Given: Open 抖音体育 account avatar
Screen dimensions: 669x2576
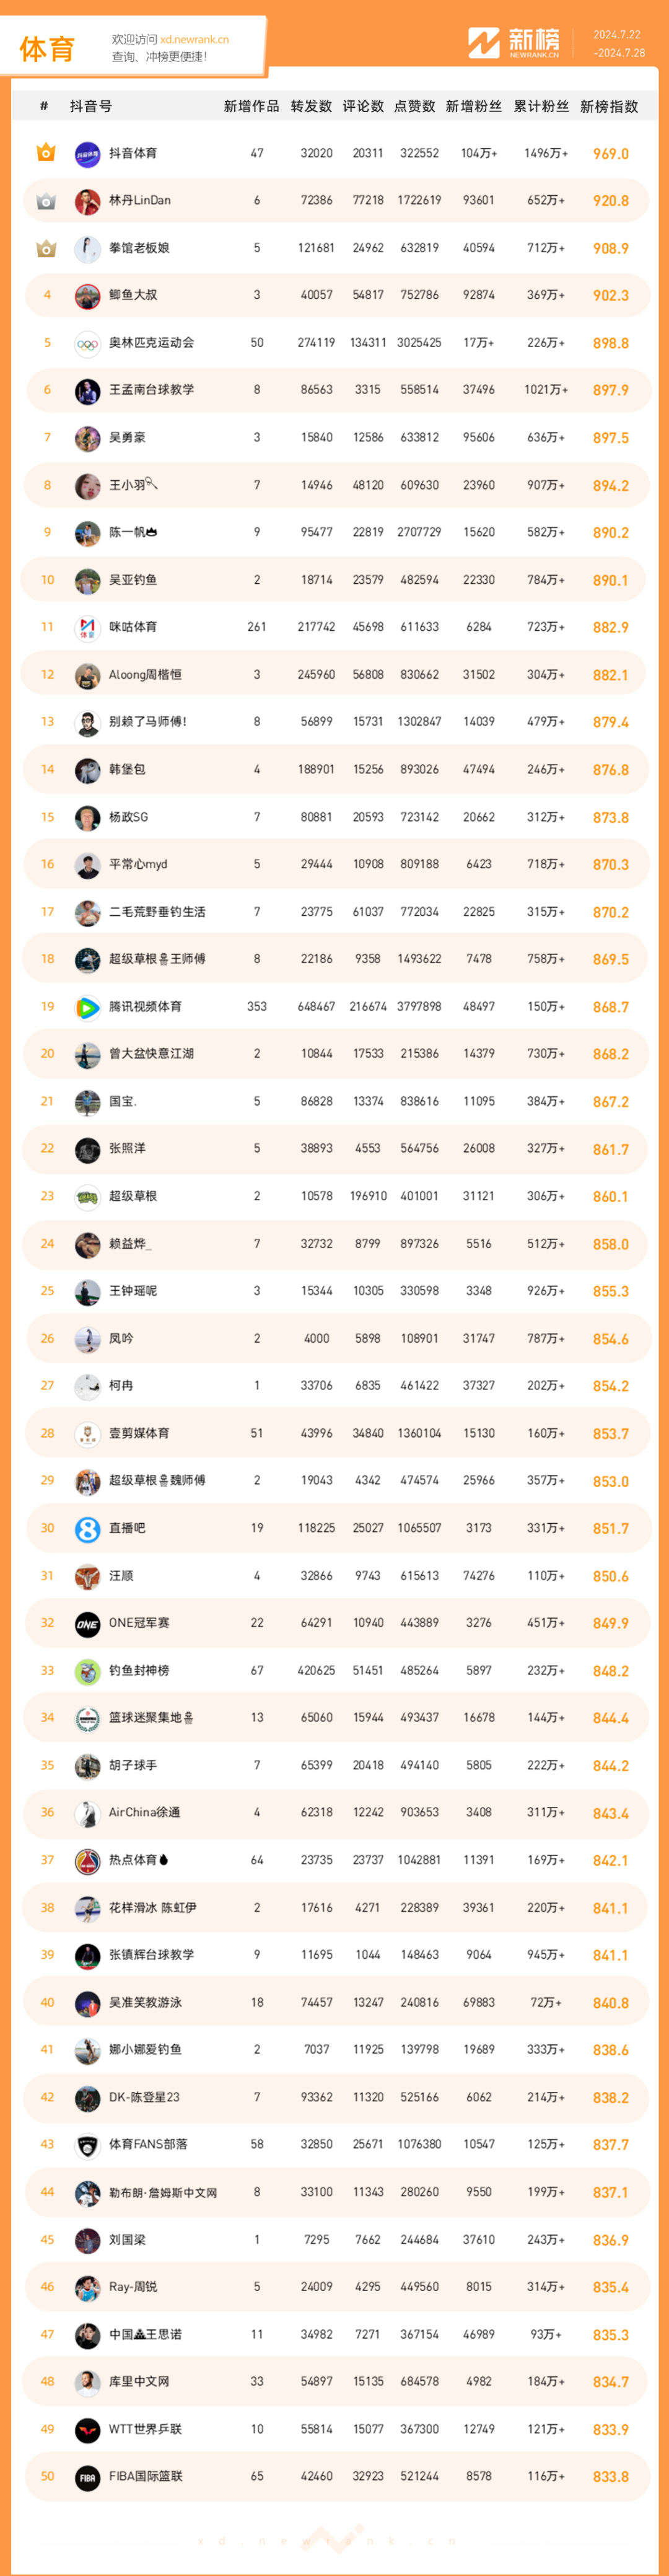Looking at the screenshot, I should click(87, 154).
